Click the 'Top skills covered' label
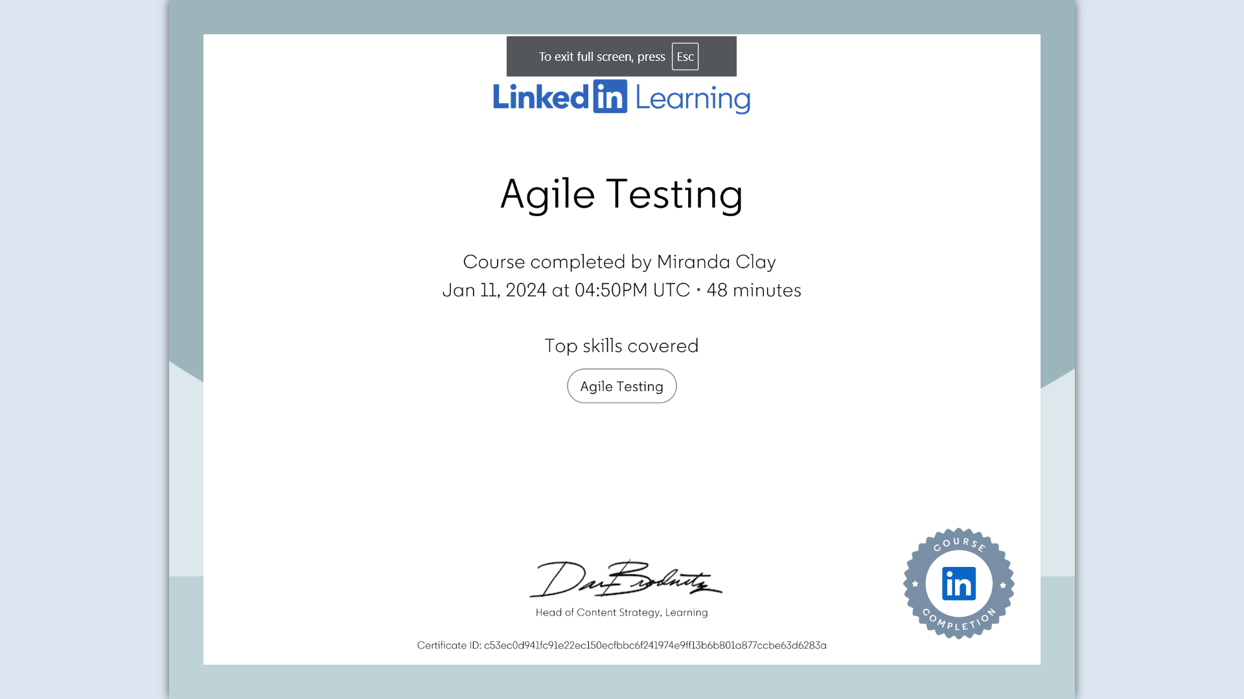The width and height of the screenshot is (1244, 699). 621,346
